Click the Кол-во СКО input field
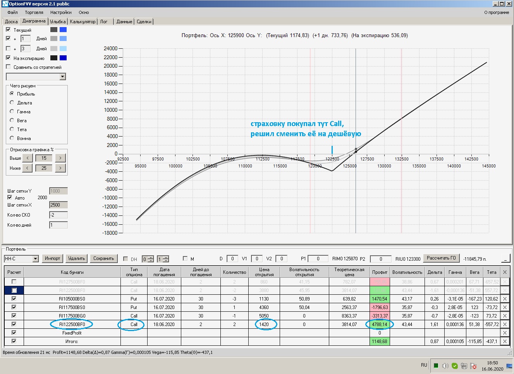The width and height of the screenshot is (514, 374). pyautogui.click(x=58, y=215)
